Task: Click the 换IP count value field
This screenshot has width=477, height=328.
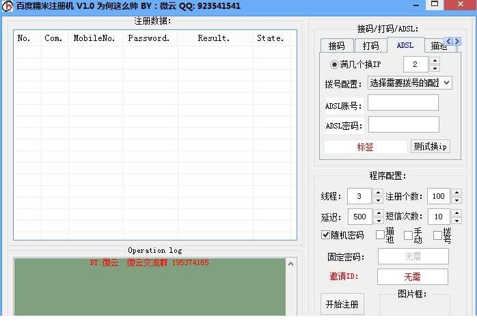Action: tap(415, 64)
